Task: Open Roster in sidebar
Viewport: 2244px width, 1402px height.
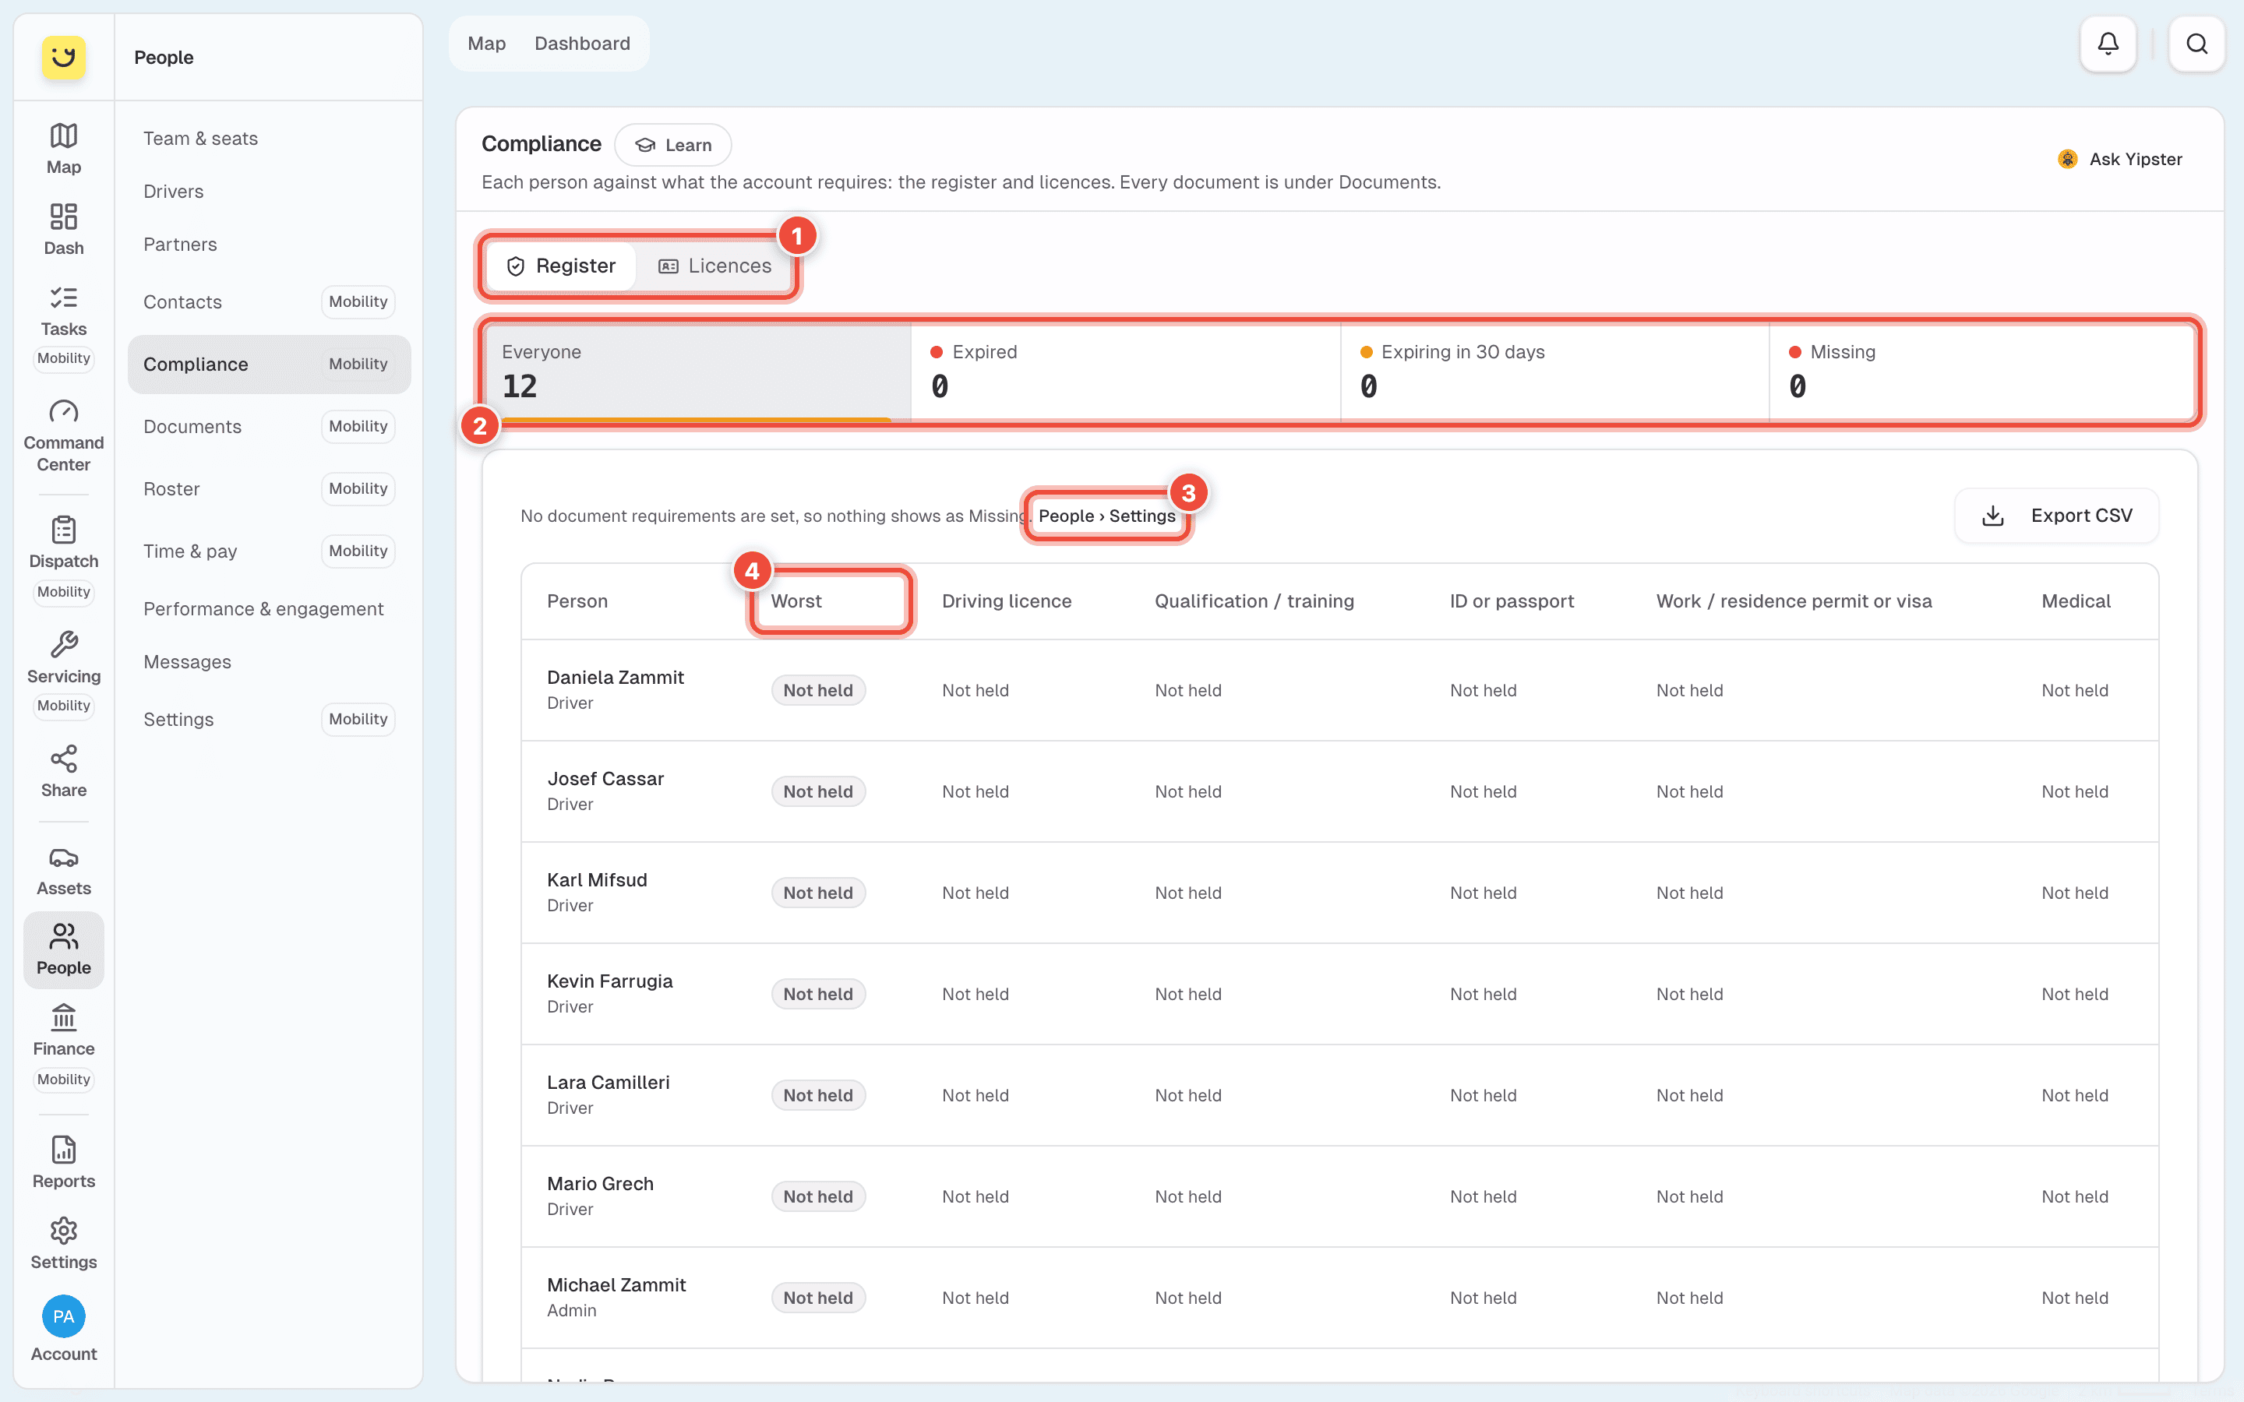Action: [x=269, y=488]
